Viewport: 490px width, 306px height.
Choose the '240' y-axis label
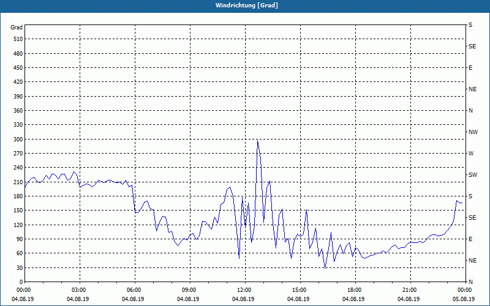18,168
